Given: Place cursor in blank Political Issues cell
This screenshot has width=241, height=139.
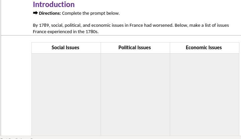Looking at the screenshot, I should pyautogui.click(x=135, y=94).
